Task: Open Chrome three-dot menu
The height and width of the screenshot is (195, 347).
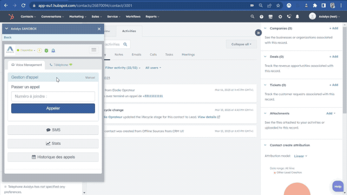Action: click(x=341, y=6)
